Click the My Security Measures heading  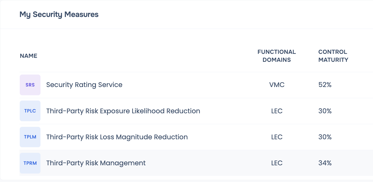pos(59,15)
